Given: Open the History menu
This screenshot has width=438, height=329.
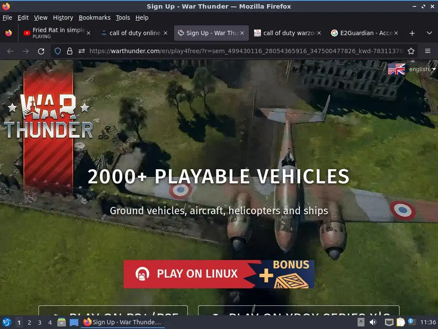Looking at the screenshot, I should click(63, 18).
